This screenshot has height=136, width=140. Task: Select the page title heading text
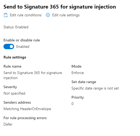click(60, 7)
